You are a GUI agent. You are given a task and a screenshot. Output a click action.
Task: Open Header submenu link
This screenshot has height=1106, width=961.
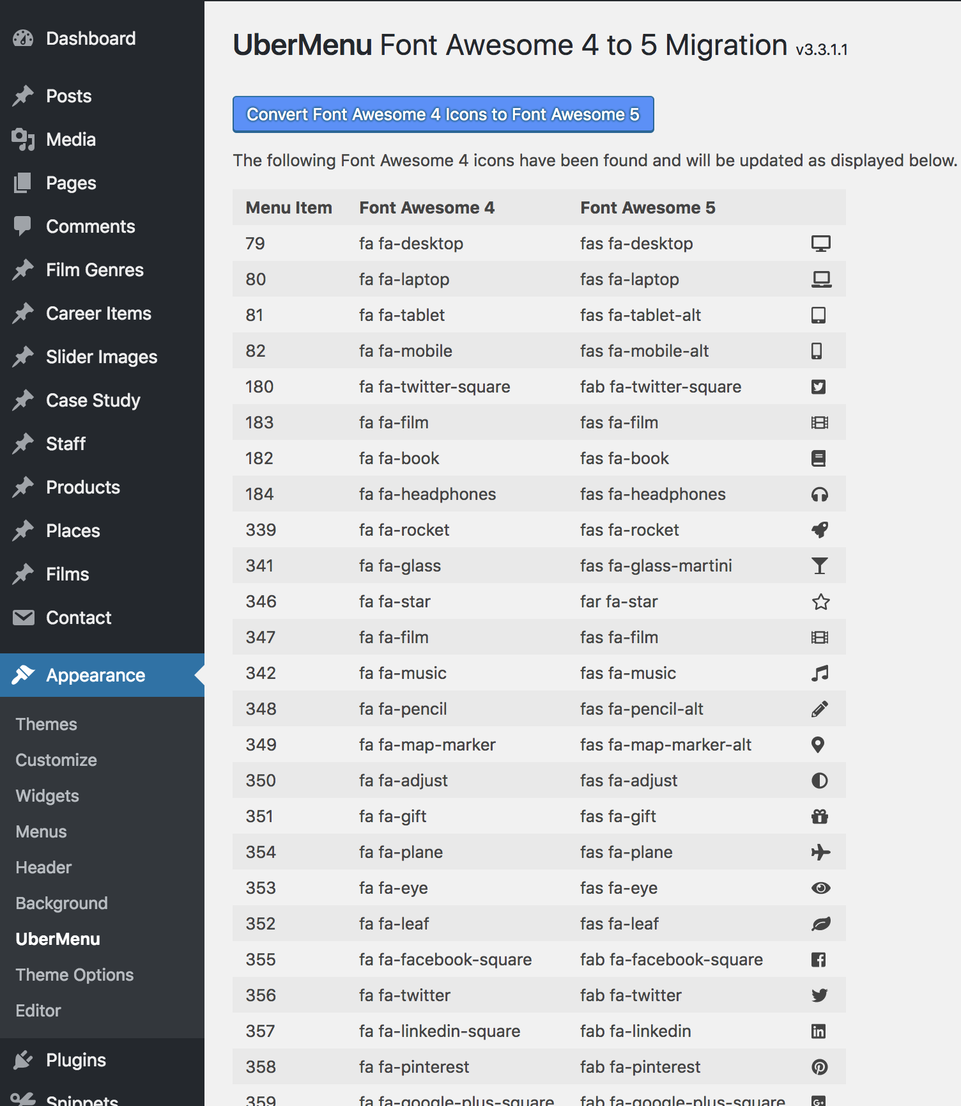[43, 868]
